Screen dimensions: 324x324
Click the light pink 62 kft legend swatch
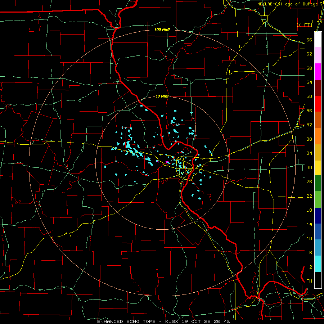(318, 55)
